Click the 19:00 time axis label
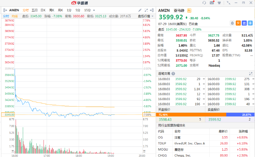 (x=111, y=156)
